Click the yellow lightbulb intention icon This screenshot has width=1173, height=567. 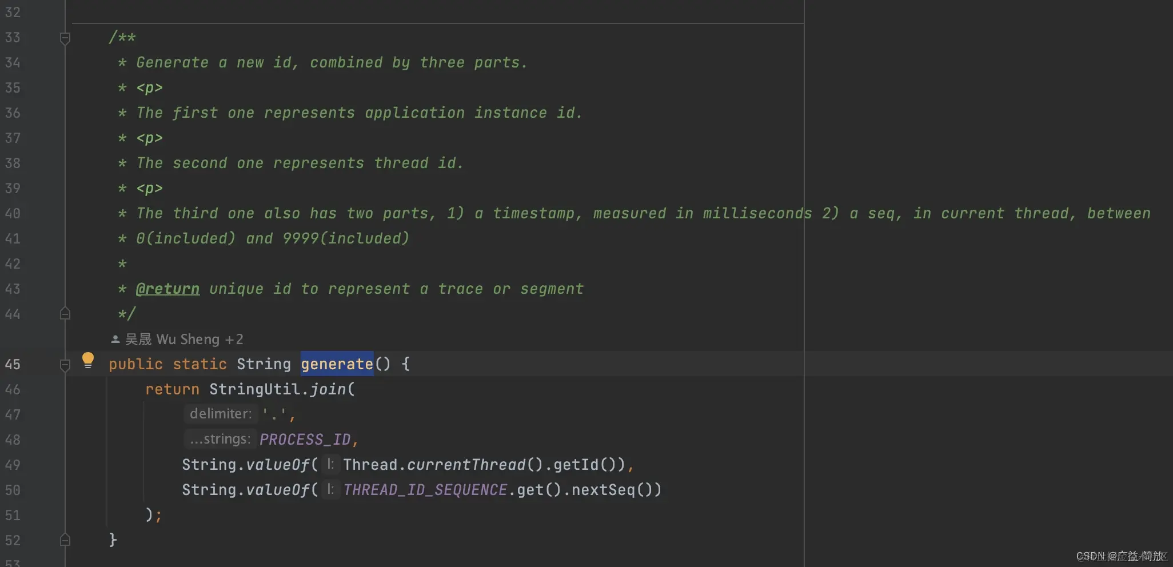[x=87, y=361]
